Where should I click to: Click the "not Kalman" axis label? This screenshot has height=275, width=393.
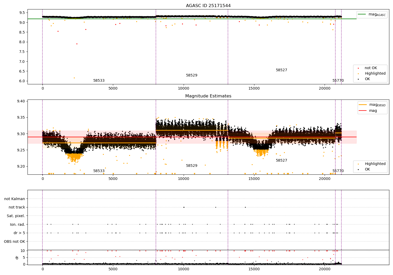pyautogui.click(x=15, y=199)
